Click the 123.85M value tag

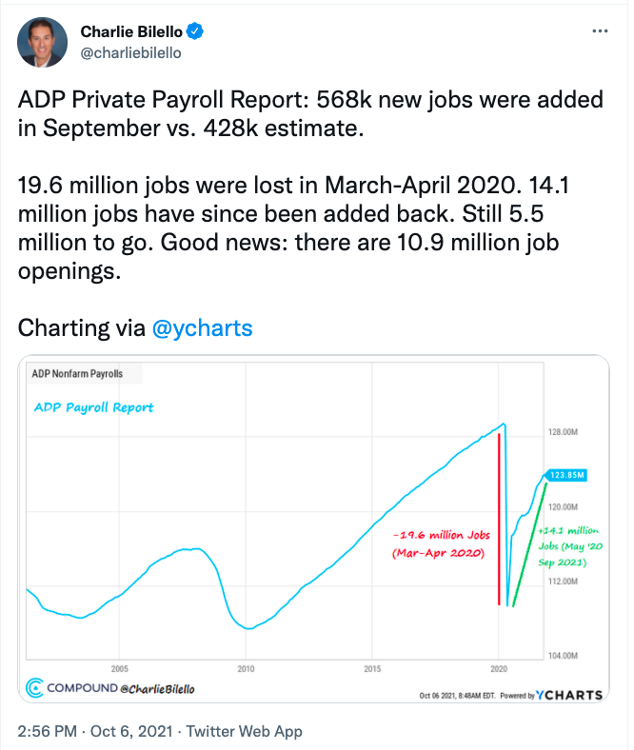pyautogui.click(x=565, y=476)
